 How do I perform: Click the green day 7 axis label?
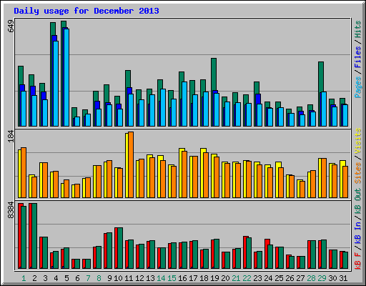pos(88,278)
